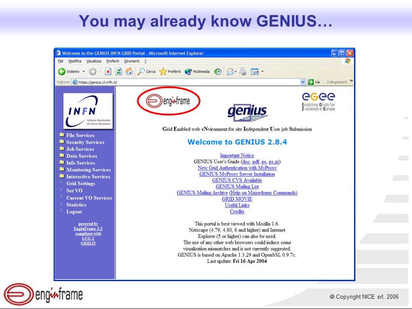Open Edit button dropdown arrow
The width and height of the screenshot is (412, 309).
pyautogui.click(x=262, y=72)
